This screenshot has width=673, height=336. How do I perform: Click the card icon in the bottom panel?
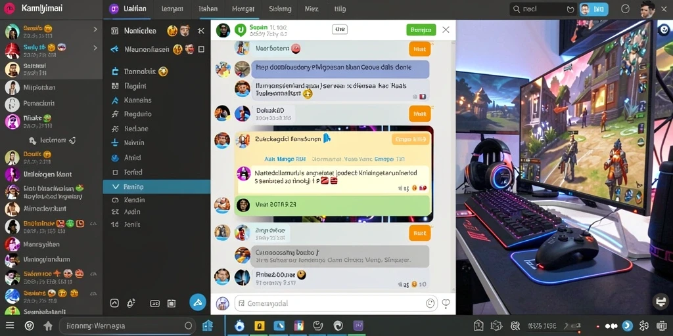pyautogui.click(x=155, y=303)
